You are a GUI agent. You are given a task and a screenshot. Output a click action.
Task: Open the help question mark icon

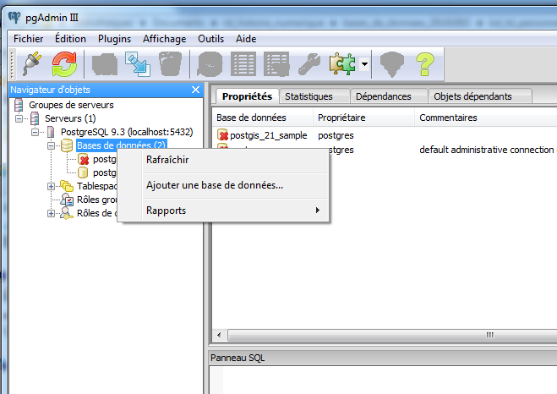(424, 64)
